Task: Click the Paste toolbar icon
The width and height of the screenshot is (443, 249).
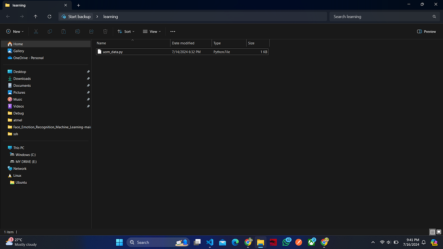Action: click(x=63, y=31)
